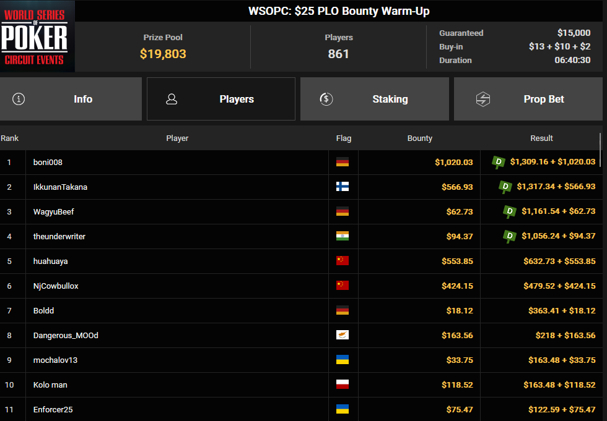Click the $19,803 prize pool amount
Image resolution: width=607 pixels, height=421 pixels.
163,54
